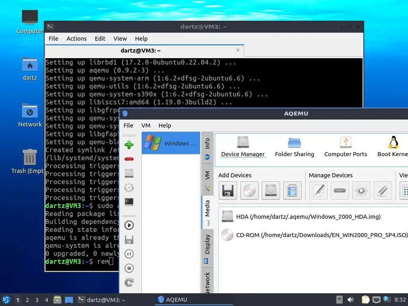Select Windows VM in the list
The width and height of the screenshot is (408, 306).
click(x=171, y=143)
